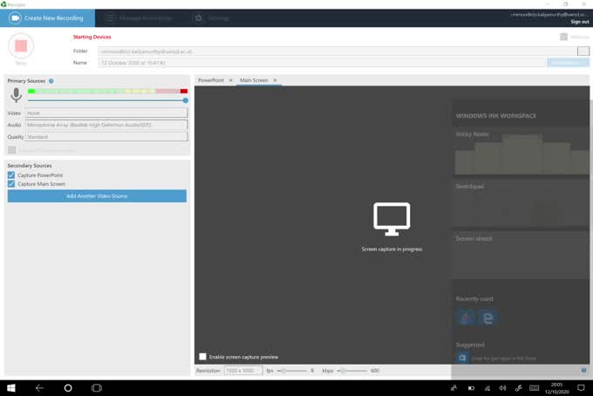Click the Create New Recording camera icon
Screen dimensions: 593x396
14,17
